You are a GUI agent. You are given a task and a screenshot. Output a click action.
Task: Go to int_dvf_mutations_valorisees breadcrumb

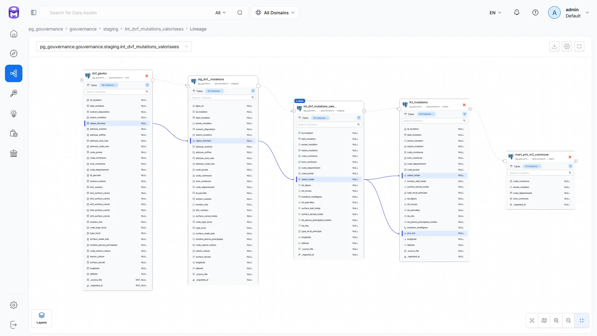point(154,29)
